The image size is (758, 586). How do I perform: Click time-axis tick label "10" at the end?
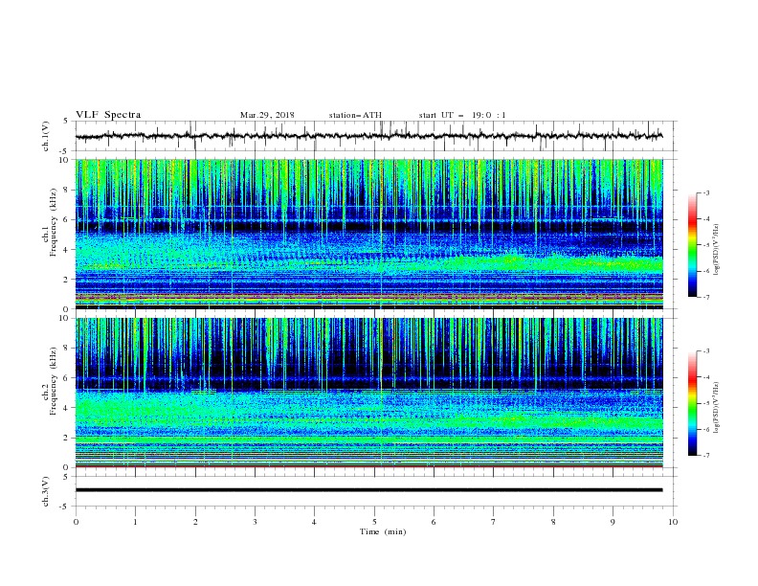point(673,522)
